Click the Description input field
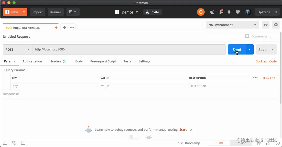 [234, 86]
